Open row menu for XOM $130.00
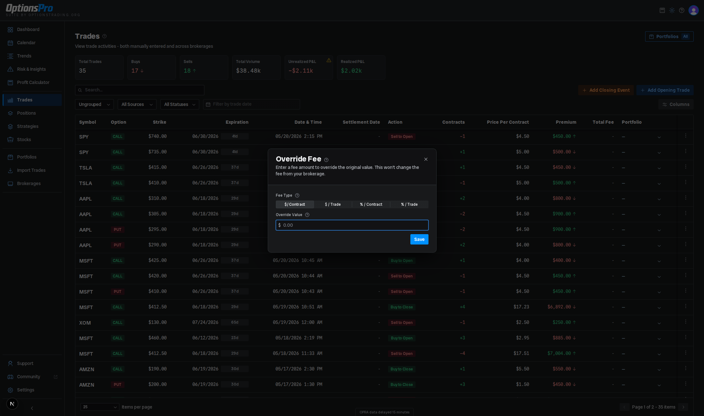Image resolution: width=704 pixels, height=416 pixels. click(x=686, y=322)
